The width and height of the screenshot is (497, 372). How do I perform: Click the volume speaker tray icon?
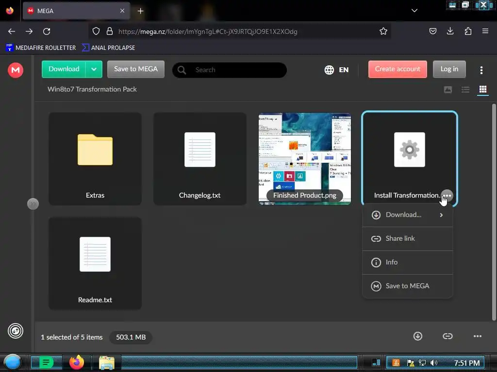[x=434, y=363]
